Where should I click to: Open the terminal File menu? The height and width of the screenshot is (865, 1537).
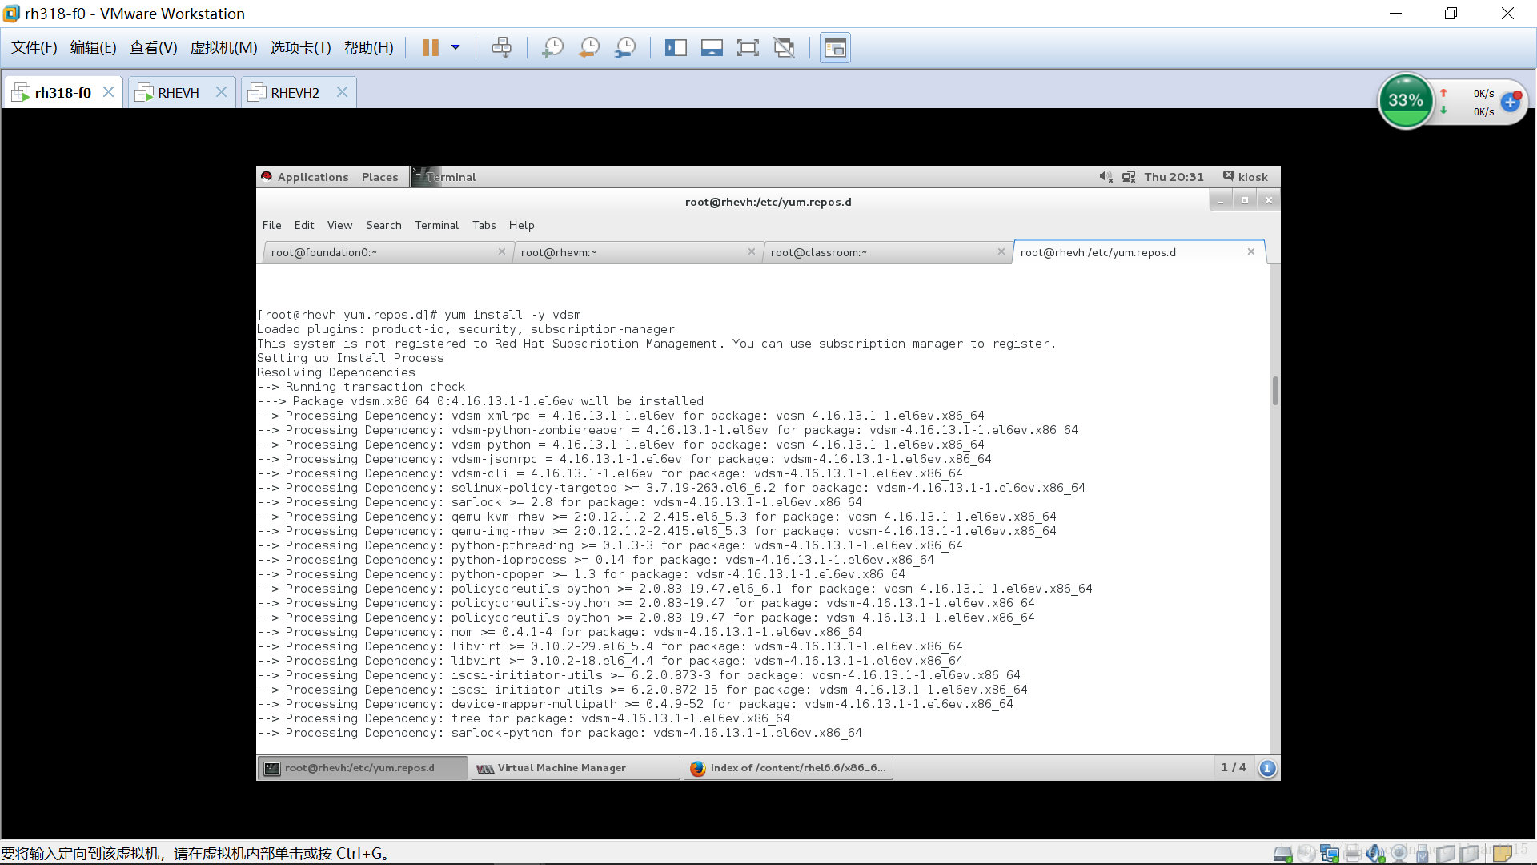pyautogui.click(x=272, y=225)
